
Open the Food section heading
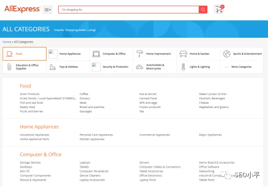[25, 86]
